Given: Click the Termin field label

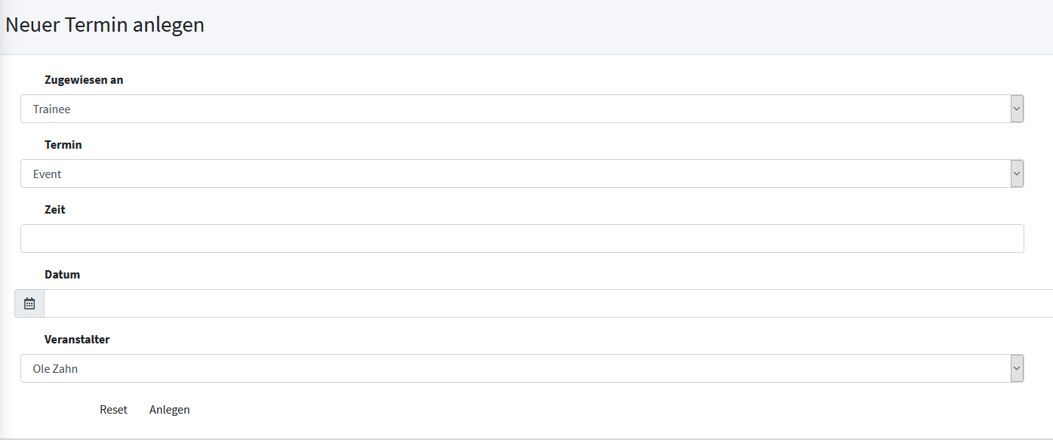Looking at the screenshot, I should pyautogui.click(x=63, y=145).
